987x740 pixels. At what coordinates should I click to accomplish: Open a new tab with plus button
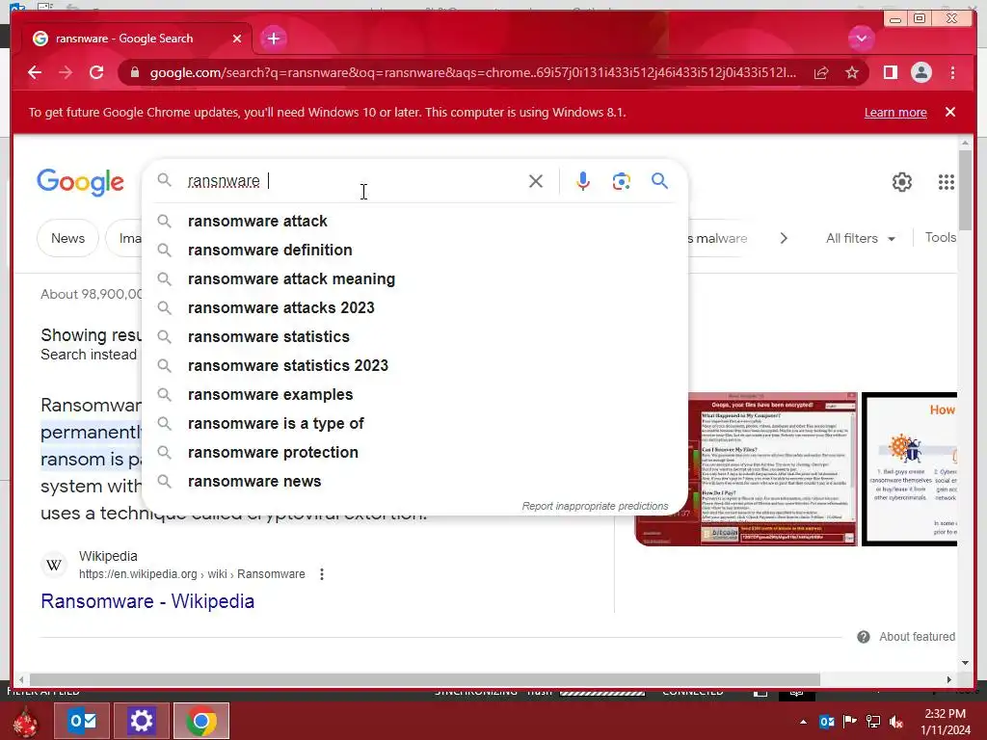(273, 39)
